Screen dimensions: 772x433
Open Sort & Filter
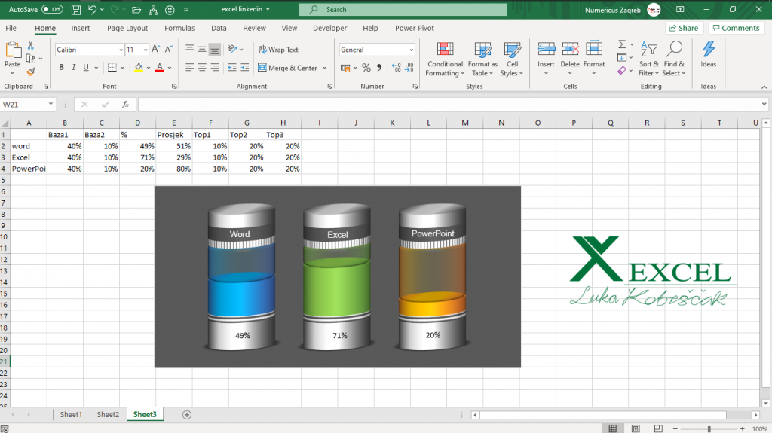pyautogui.click(x=649, y=59)
